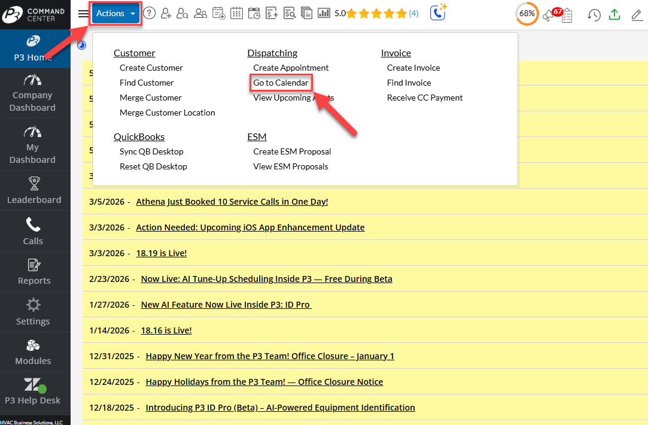Open the history clock icon
648x425 pixels.
[x=594, y=16]
